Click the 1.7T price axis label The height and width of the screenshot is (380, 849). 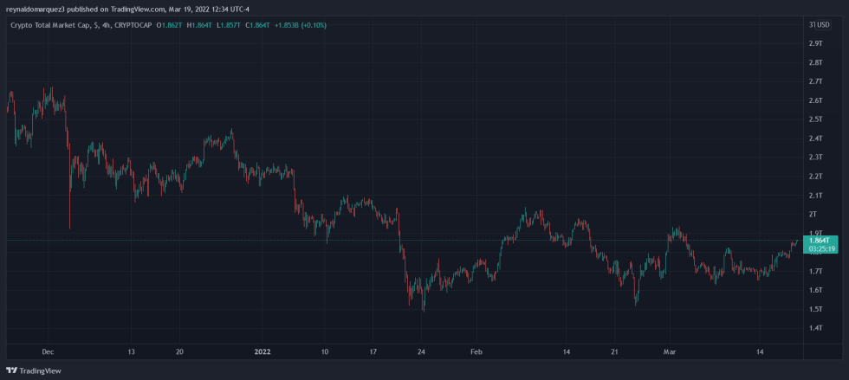click(816, 271)
